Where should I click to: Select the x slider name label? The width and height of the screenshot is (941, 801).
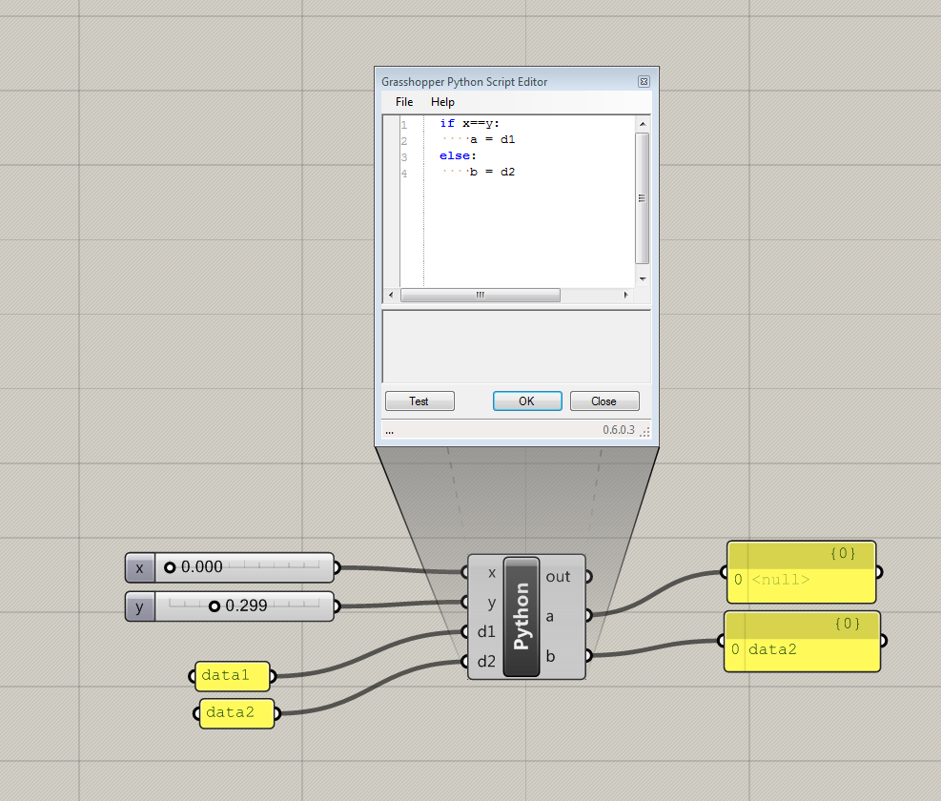pos(140,568)
